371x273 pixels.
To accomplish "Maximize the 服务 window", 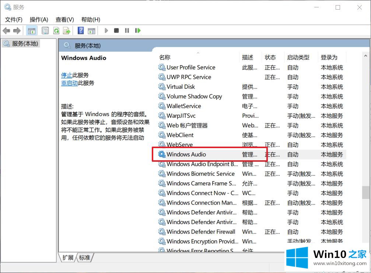I will [338, 7].
